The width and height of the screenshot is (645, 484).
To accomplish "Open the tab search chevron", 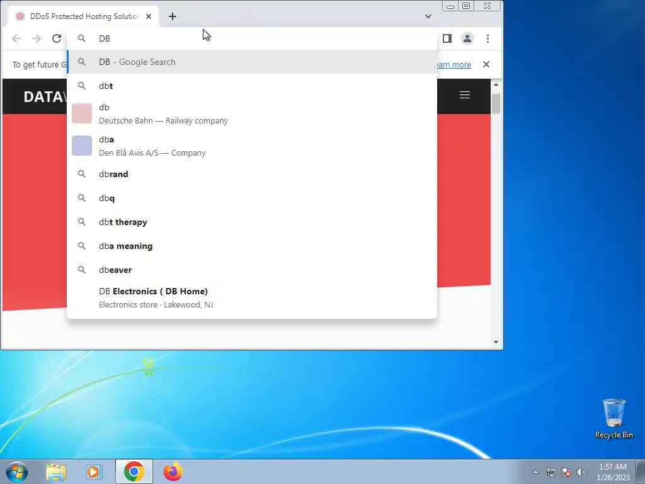I will click(x=428, y=16).
